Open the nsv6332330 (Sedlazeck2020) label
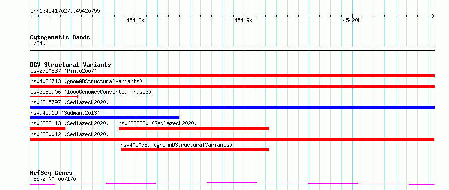The image size is (449, 190). pos(157,123)
